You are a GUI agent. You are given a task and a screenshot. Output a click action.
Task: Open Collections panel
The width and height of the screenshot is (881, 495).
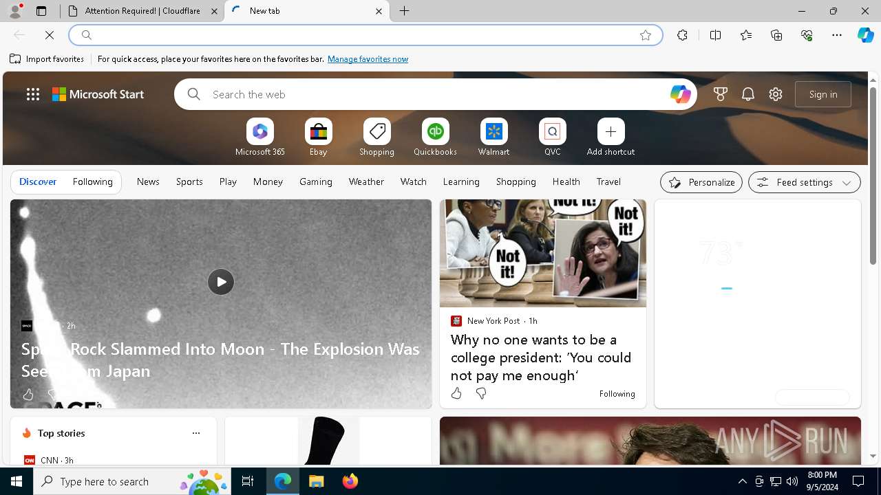click(x=776, y=35)
